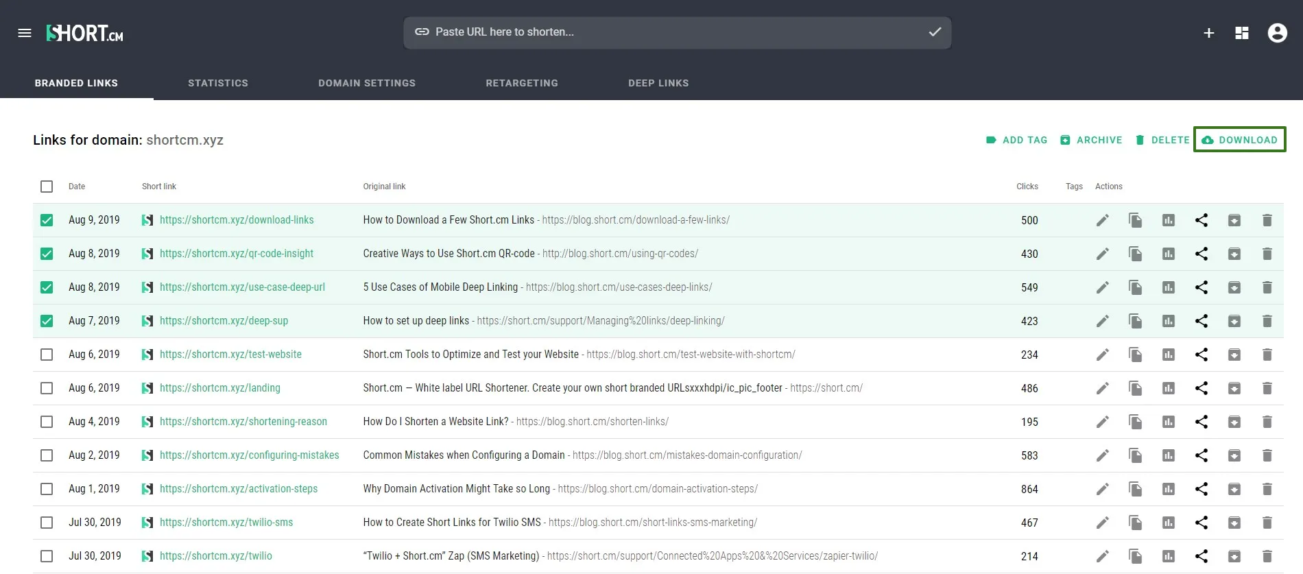
Task: Copy the qr-code-insight short link
Action: pyautogui.click(x=1135, y=254)
